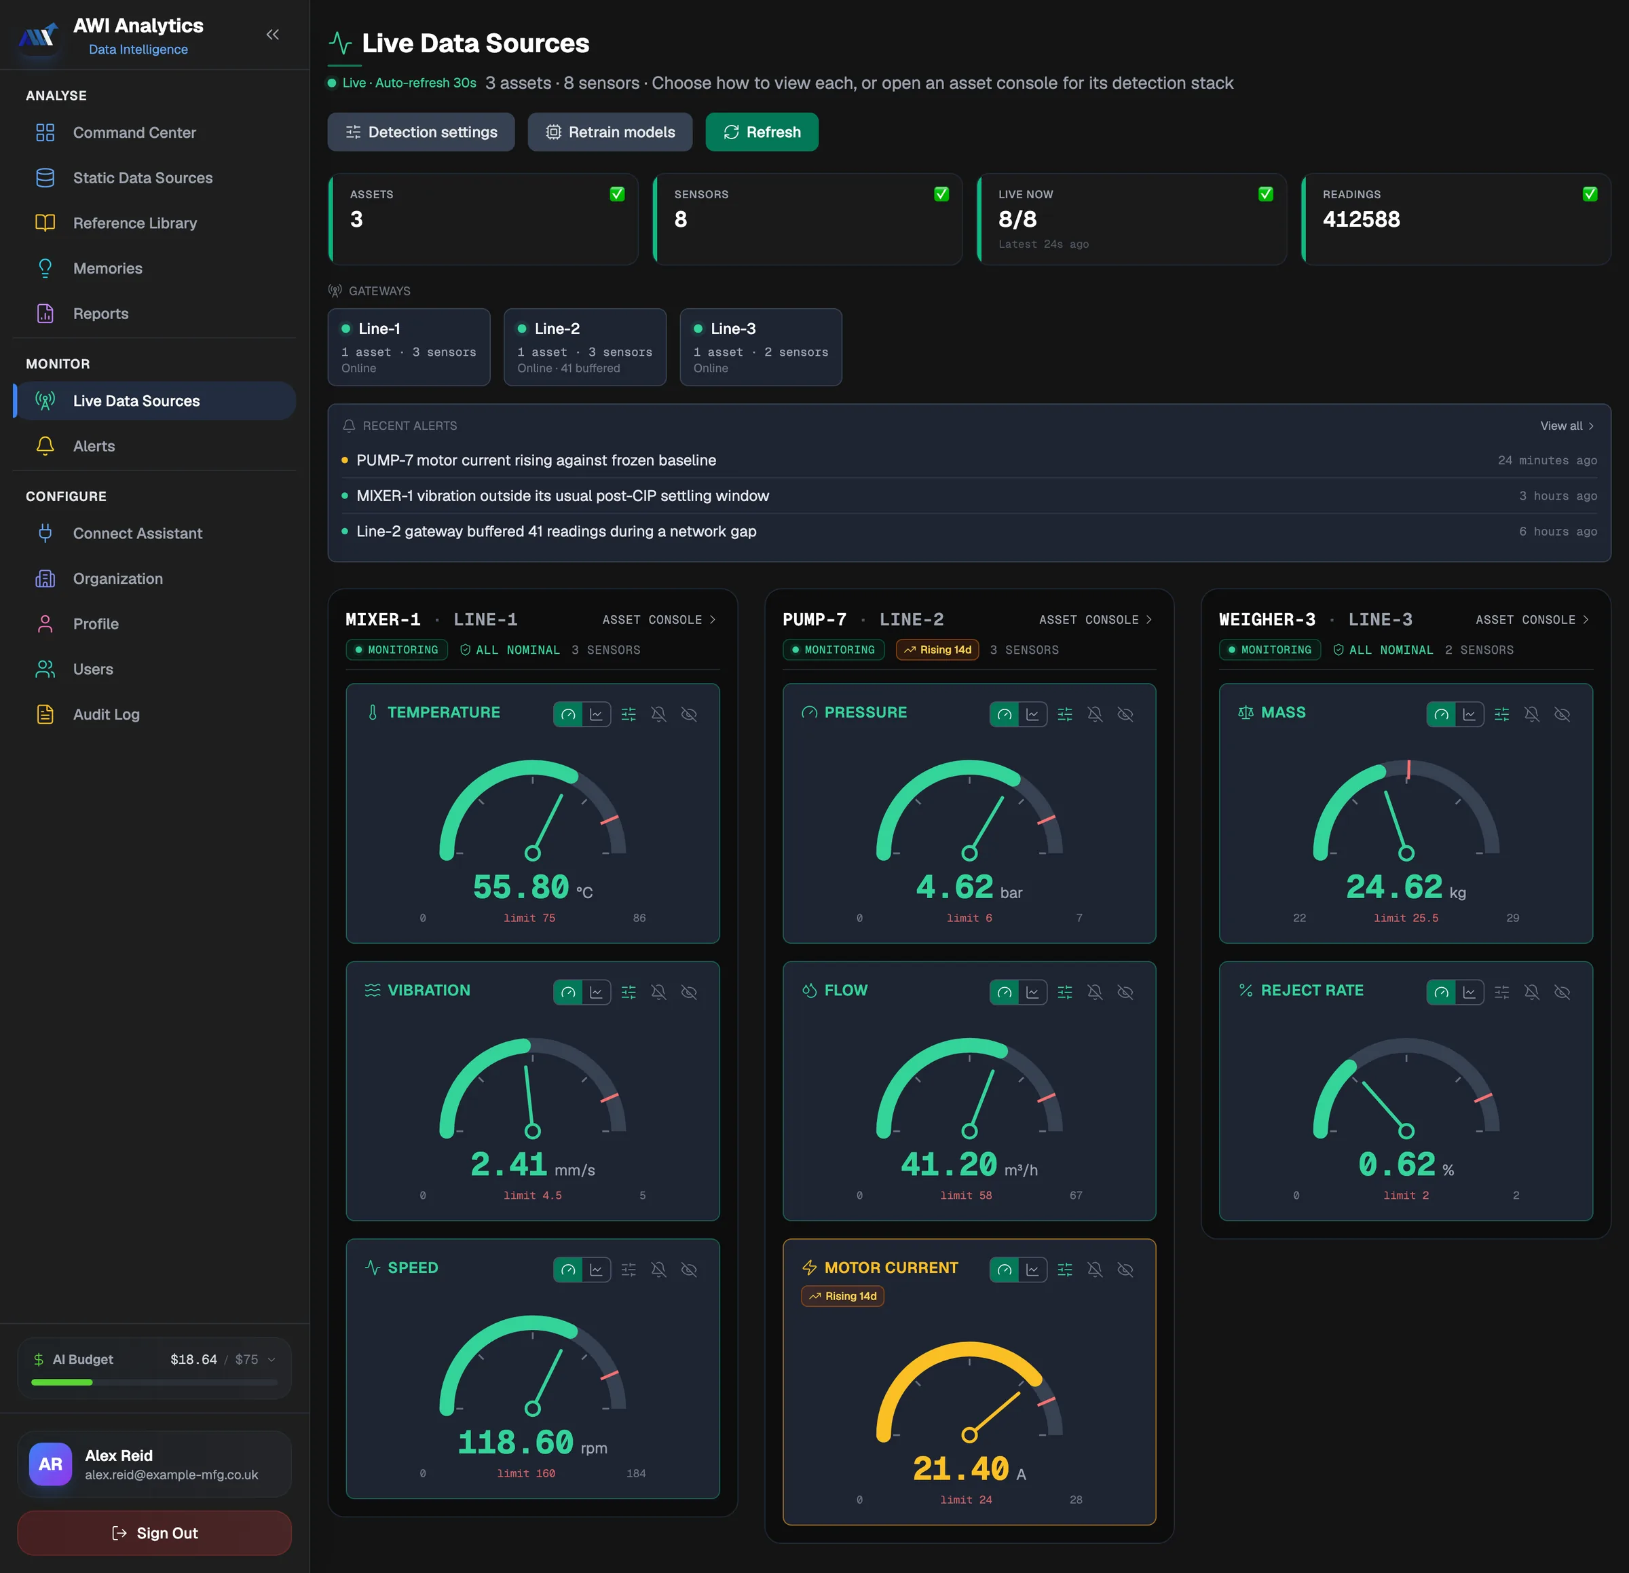
Task: Click bell icon on Speed sensor card
Action: click(x=658, y=1270)
